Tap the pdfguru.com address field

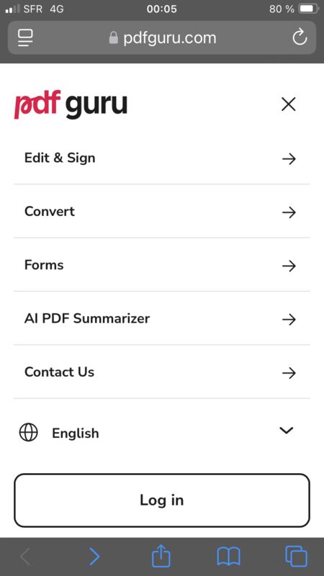[x=162, y=38]
